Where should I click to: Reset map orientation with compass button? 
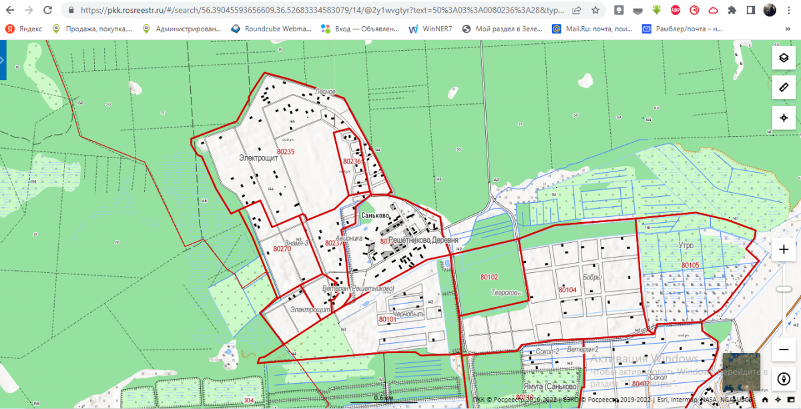click(784, 379)
